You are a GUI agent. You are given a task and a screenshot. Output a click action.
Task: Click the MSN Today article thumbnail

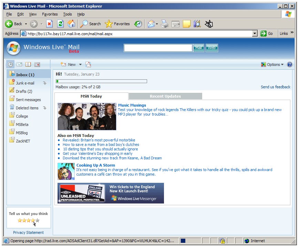tap(87, 116)
